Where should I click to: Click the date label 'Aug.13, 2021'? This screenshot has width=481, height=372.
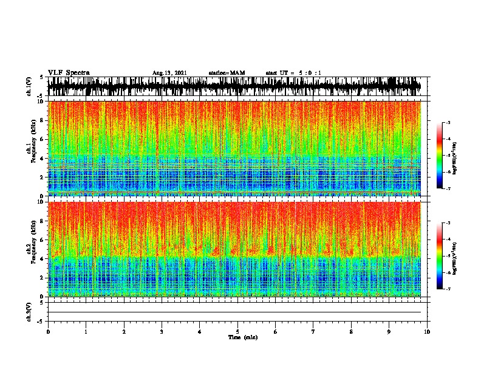(x=169, y=73)
